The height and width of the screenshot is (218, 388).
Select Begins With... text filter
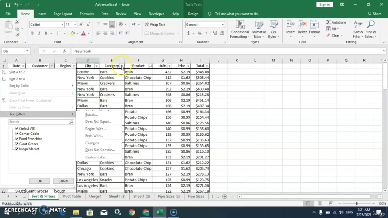[x=95, y=129]
